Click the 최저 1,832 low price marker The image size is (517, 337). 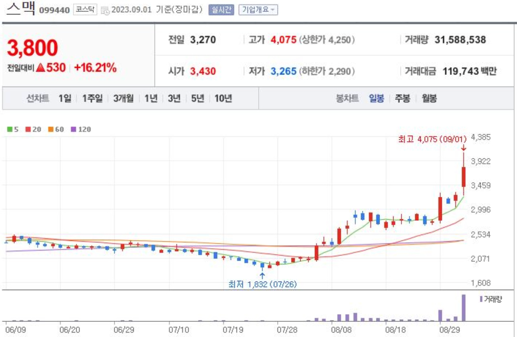[x=263, y=284]
